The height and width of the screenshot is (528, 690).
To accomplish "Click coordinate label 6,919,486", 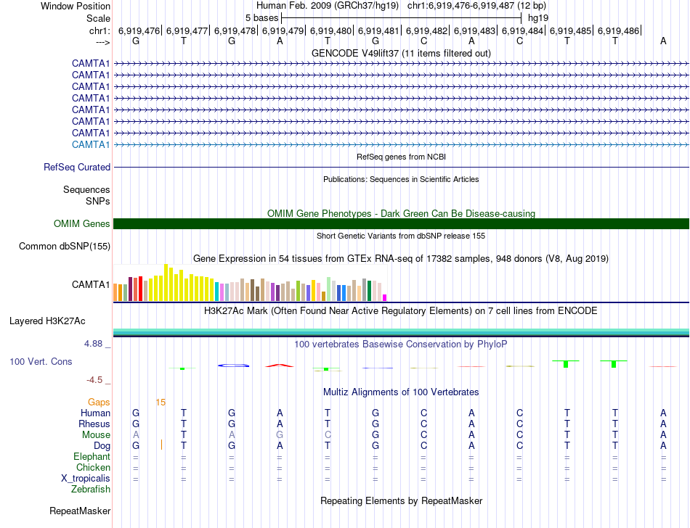I will point(618,30).
